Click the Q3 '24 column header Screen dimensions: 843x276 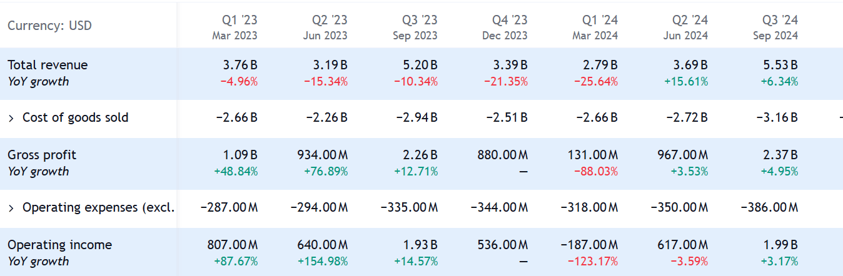click(x=775, y=27)
